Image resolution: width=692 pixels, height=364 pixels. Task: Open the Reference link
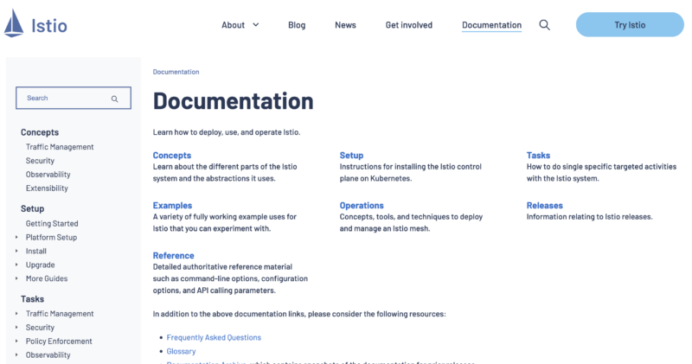pyautogui.click(x=174, y=255)
